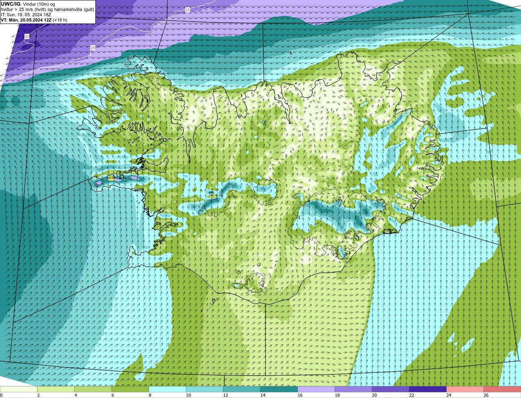Click the legend tick label '6'

point(112,395)
